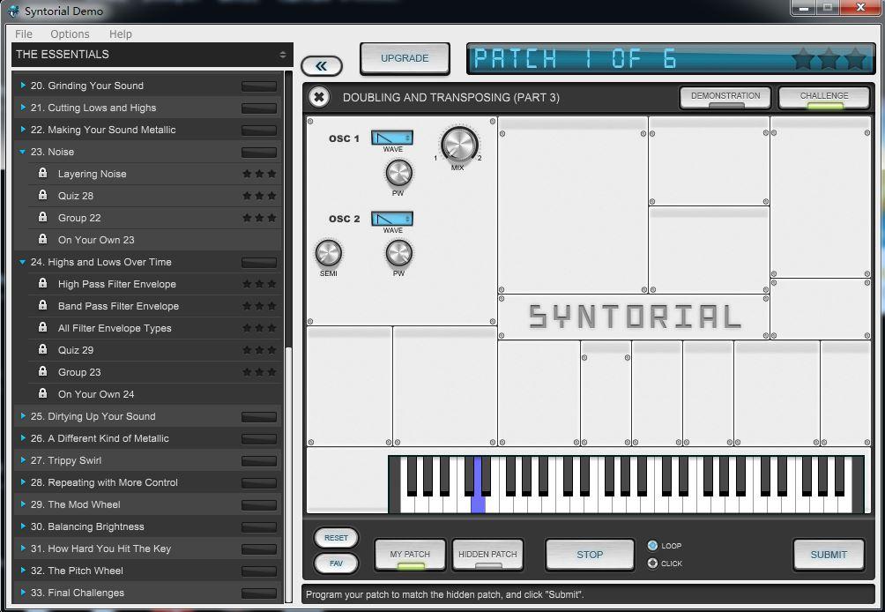Click STOP to halt playback

590,555
